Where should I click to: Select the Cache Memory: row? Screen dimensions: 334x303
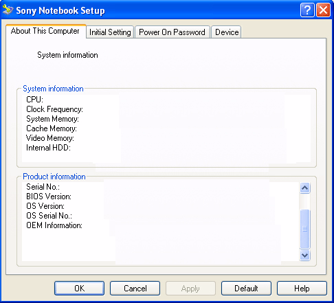coord(52,128)
